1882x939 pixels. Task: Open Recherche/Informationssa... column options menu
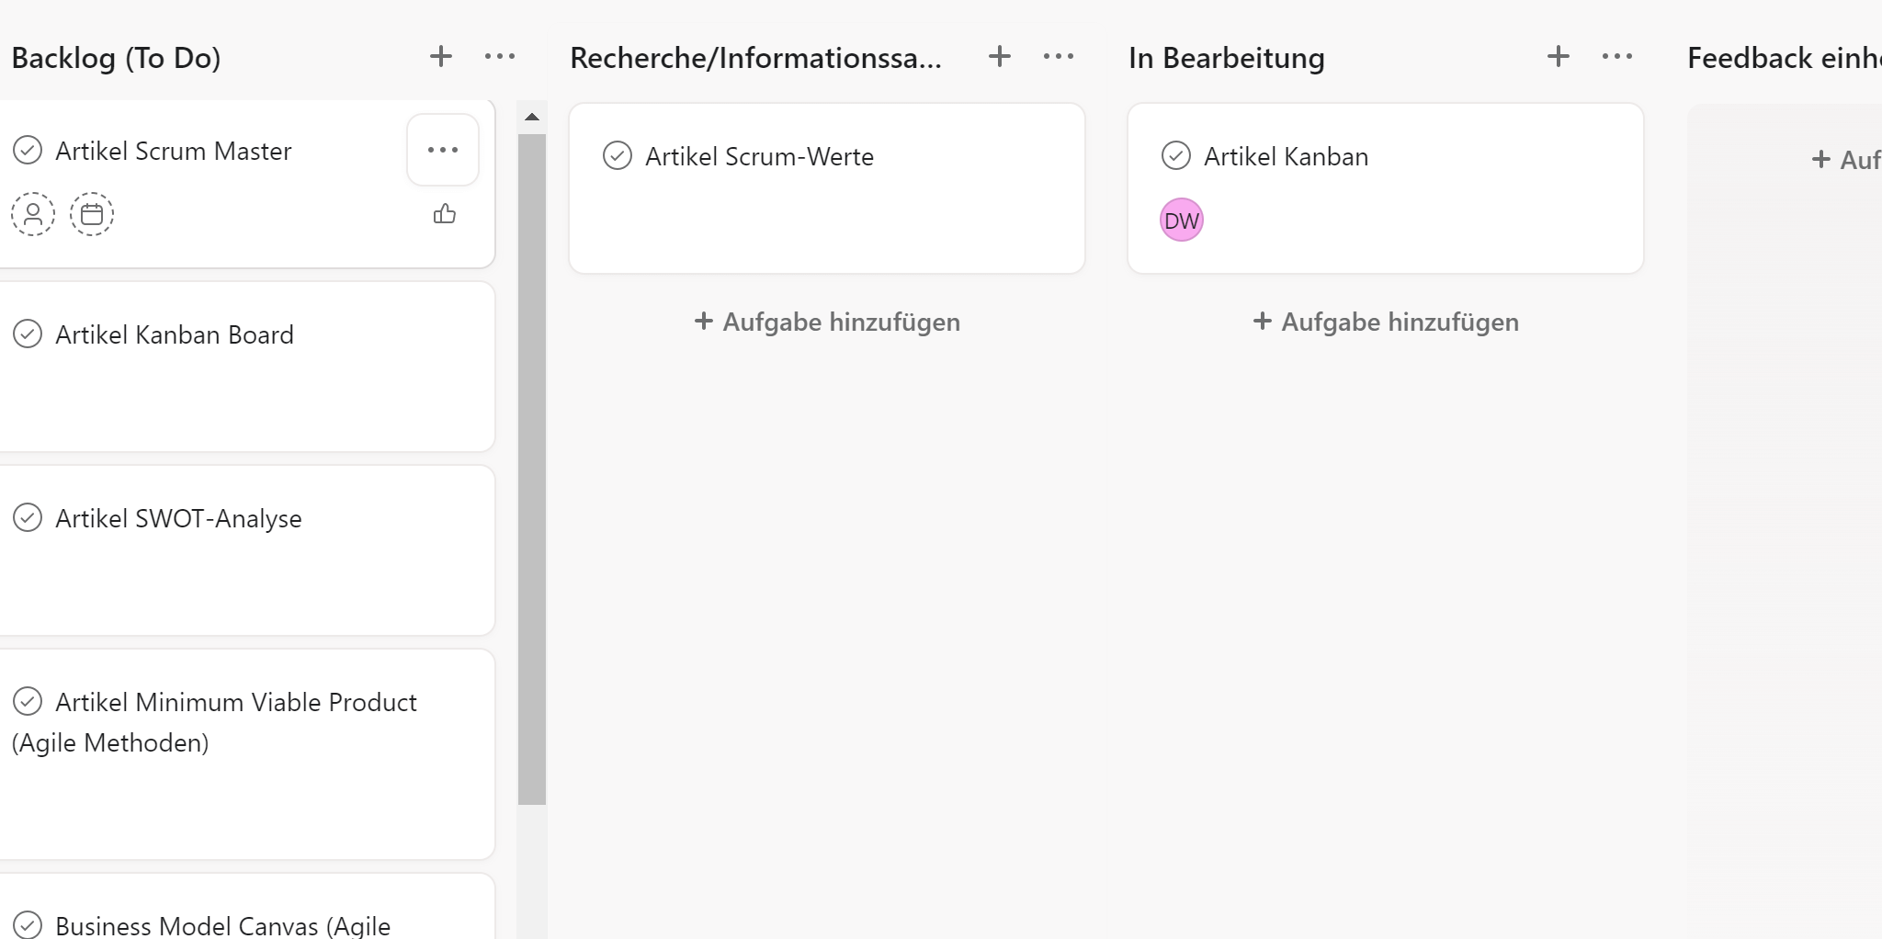tap(1059, 57)
